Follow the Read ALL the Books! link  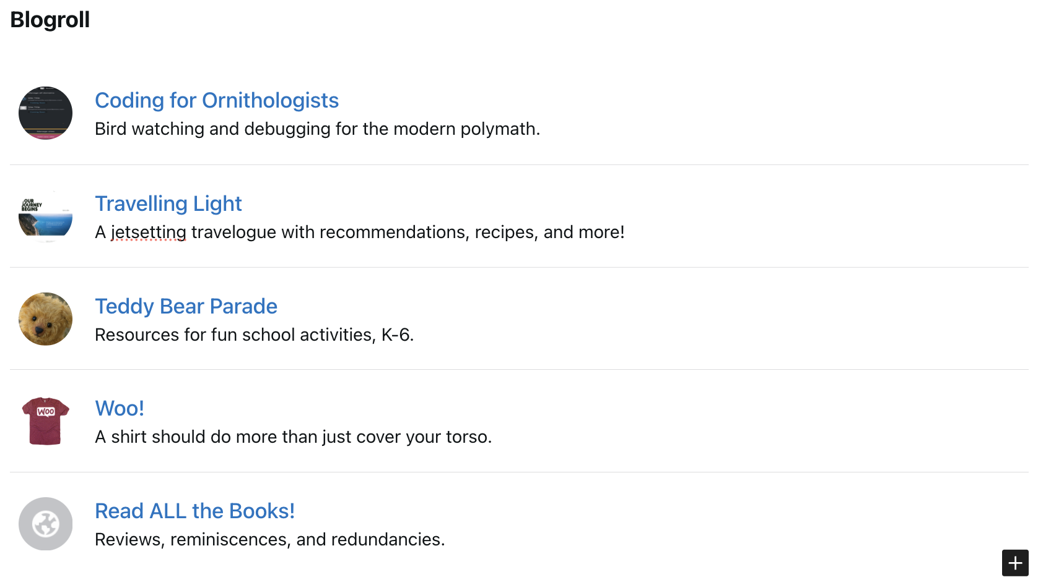pos(194,511)
